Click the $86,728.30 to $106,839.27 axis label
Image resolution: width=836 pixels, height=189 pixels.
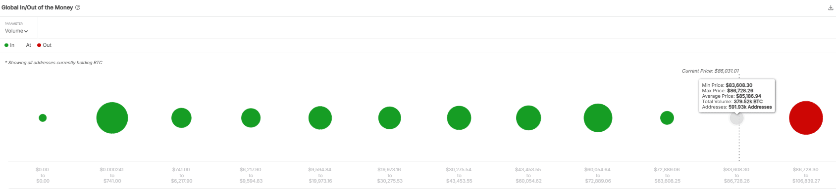tap(806, 175)
